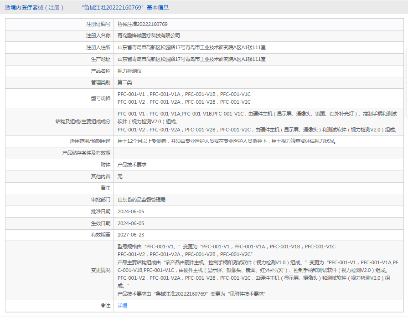Click the document icon beside the page title

click(x=8, y=8)
